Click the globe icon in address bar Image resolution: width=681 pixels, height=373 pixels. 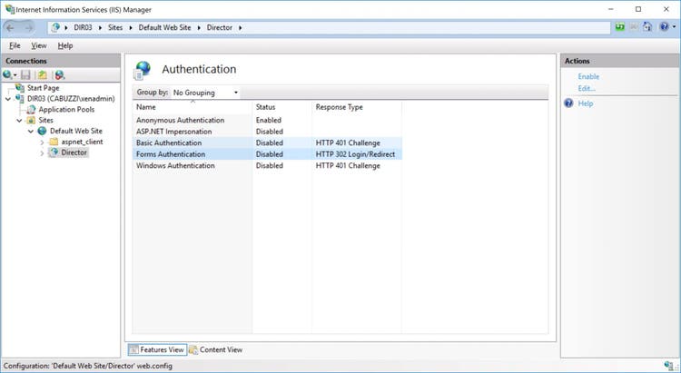[55, 27]
